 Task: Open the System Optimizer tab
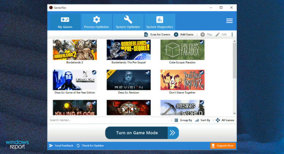128,22
